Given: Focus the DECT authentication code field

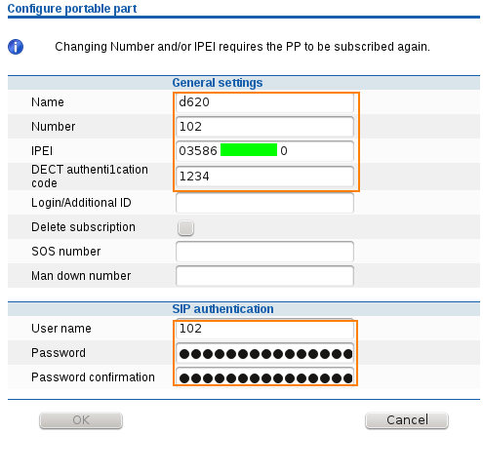Looking at the screenshot, I should pos(264,177).
